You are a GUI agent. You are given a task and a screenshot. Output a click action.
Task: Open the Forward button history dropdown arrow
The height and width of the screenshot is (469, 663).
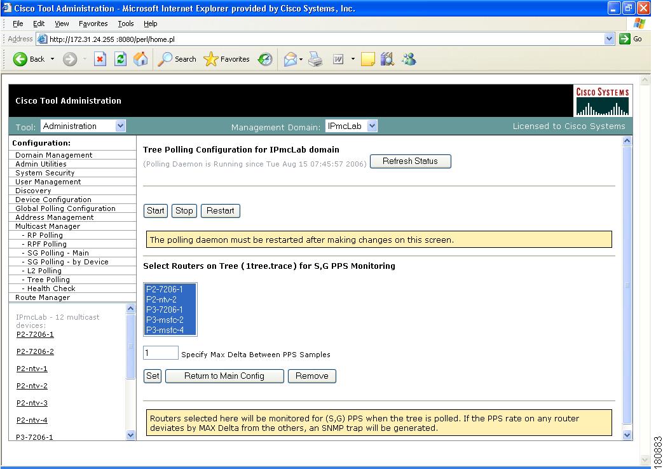click(85, 59)
